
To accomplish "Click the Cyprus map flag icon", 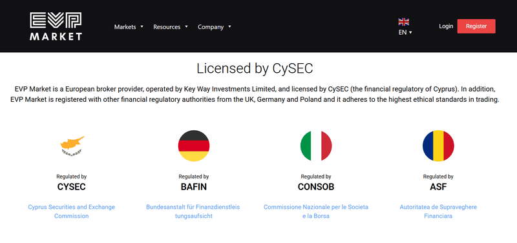I will tap(72, 146).
